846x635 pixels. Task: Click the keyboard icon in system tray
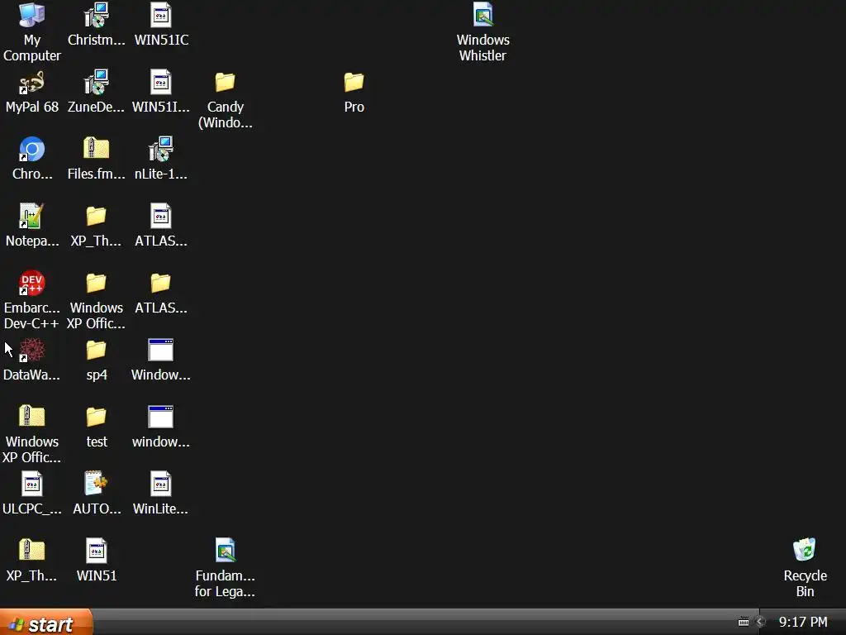(x=744, y=622)
